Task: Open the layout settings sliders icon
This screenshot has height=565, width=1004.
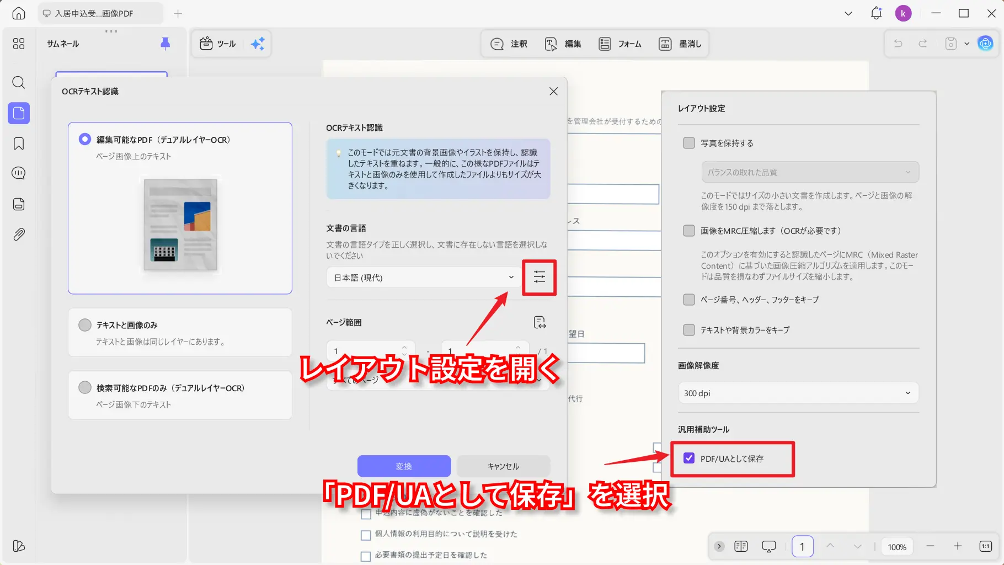Action: pyautogui.click(x=540, y=278)
